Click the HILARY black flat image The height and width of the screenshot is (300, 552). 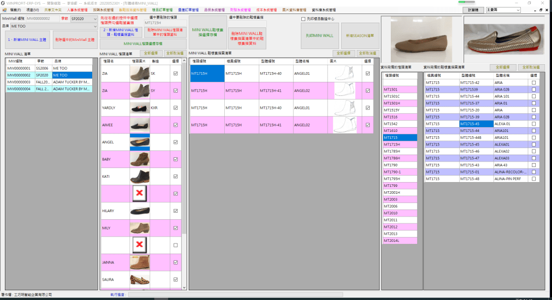point(140,211)
